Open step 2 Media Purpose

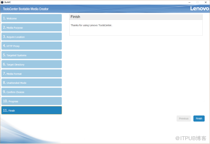[x=32, y=27]
